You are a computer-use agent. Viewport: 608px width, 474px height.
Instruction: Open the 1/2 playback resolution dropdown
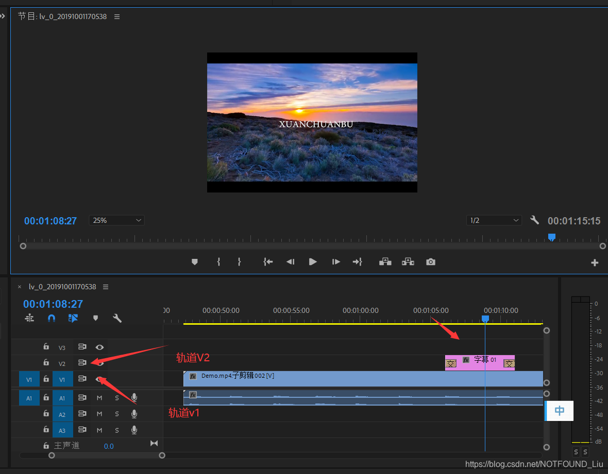pyautogui.click(x=494, y=220)
